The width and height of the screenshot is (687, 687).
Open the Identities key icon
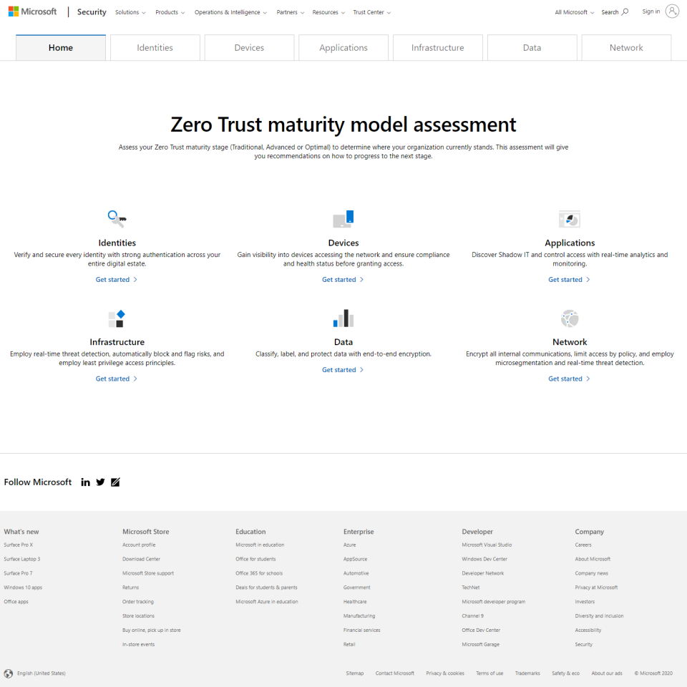coord(117,219)
